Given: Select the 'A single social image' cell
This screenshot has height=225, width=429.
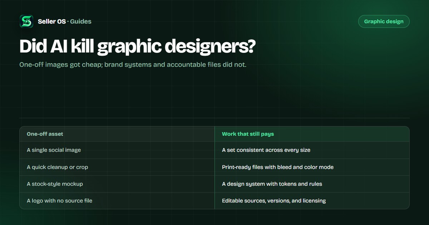Looking at the screenshot, I should (x=117, y=150).
